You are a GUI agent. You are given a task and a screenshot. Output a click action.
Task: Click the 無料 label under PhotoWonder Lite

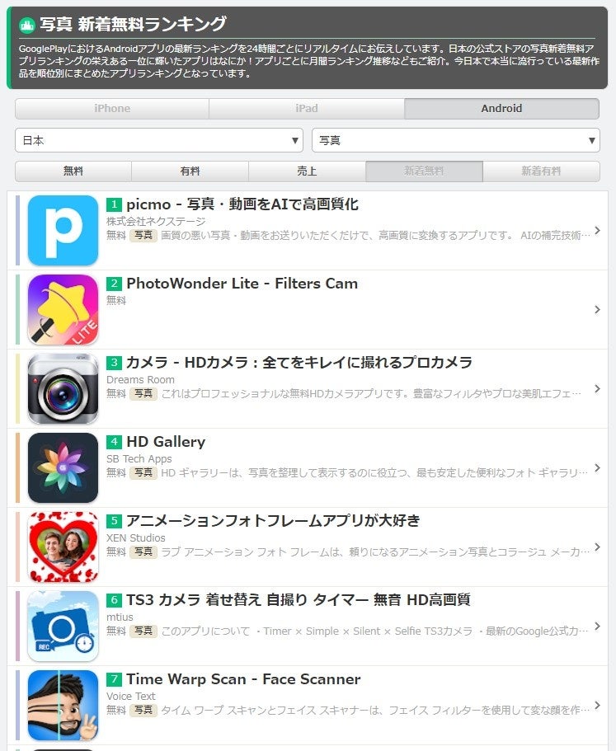(116, 300)
